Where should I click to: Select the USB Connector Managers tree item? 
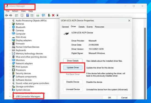click(28, 96)
